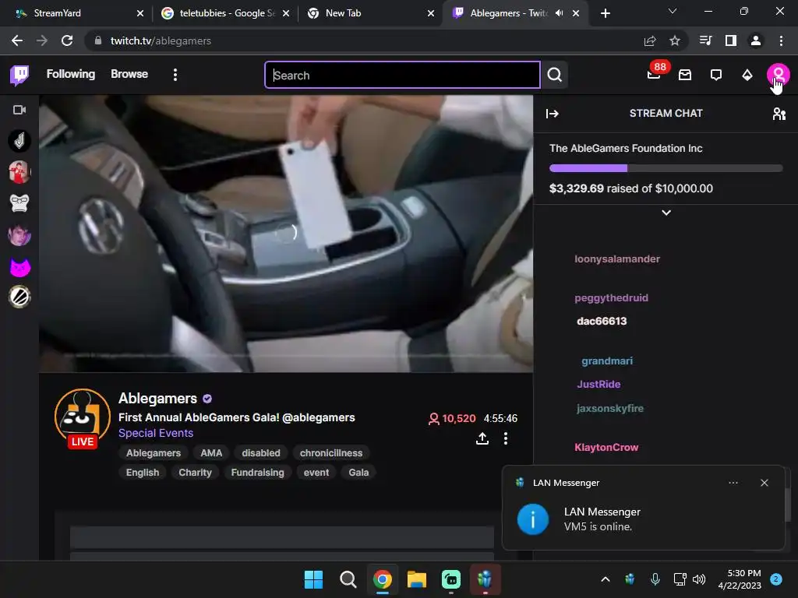Select the disabled tag
Image resolution: width=798 pixels, height=598 pixels.
coord(261,453)
